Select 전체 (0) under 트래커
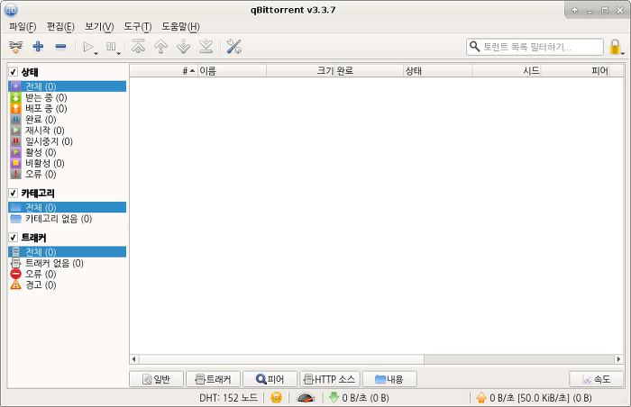631x407 pixels. pos(67,252)
